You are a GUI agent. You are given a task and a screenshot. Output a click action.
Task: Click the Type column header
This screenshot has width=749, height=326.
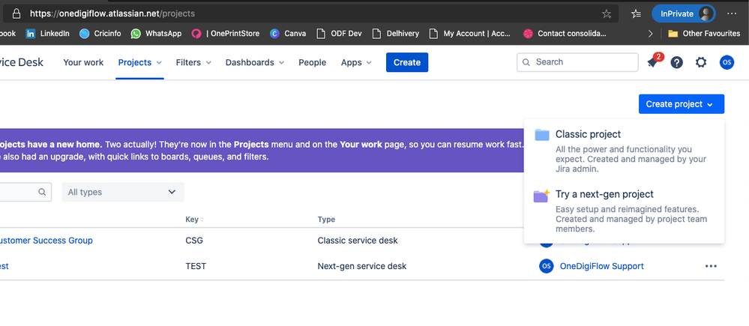[x=326, y=220]
